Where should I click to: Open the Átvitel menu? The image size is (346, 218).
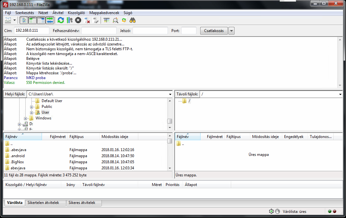click(58, 13)
